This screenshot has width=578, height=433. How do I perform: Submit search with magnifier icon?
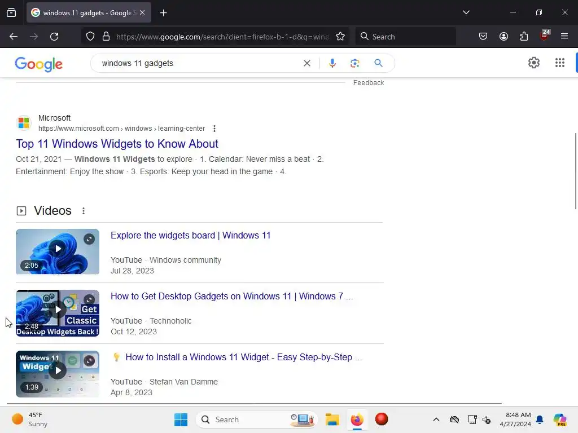click(x=378, y=63)
